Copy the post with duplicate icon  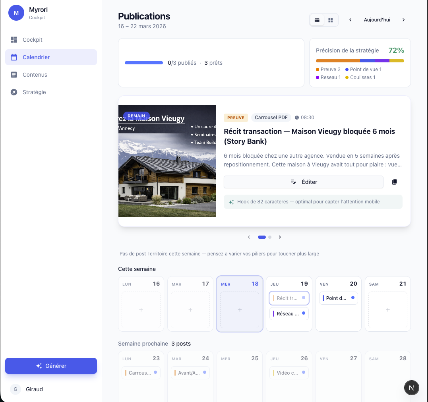(394, 182)
